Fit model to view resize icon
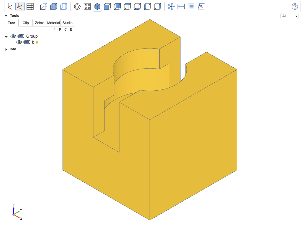The image size is (302, 226). pos(87,6)
